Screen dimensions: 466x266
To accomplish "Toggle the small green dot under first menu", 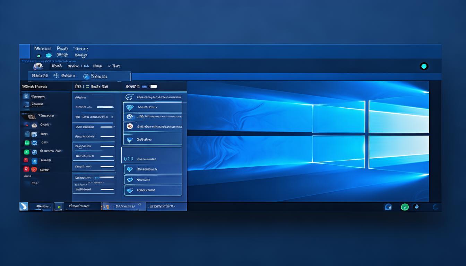I will 38,55.
